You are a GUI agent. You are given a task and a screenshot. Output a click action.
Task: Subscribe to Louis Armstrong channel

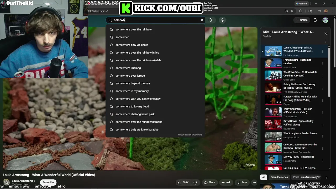click(x=48, y=182)
